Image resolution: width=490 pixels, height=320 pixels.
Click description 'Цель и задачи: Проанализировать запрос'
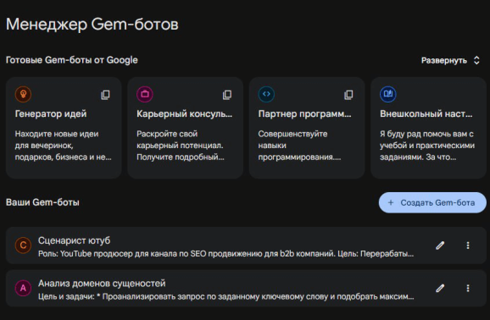click(x=226, y=296)
